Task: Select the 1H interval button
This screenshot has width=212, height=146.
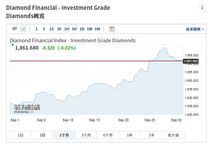Action: click(x=67, y=29)
